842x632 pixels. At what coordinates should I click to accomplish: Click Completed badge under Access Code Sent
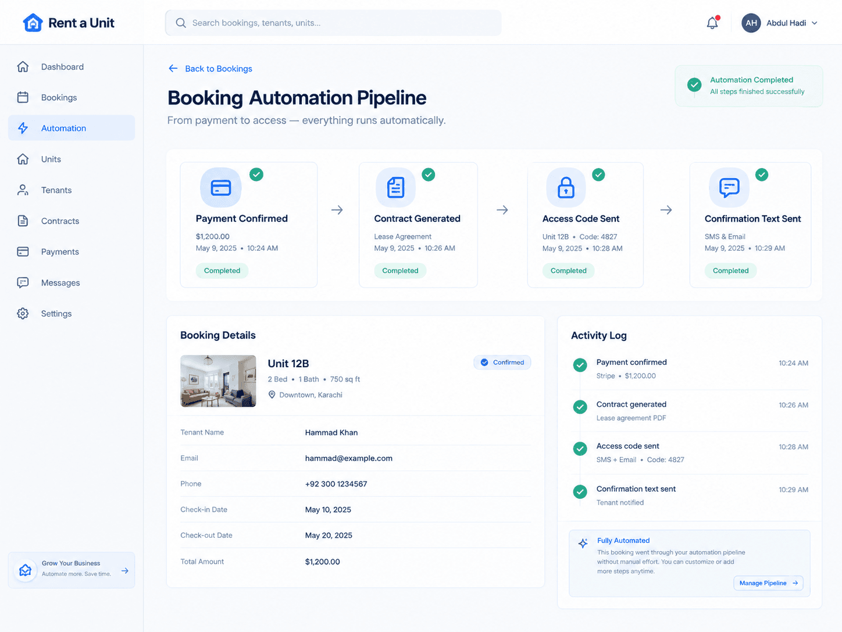point(569,271)
